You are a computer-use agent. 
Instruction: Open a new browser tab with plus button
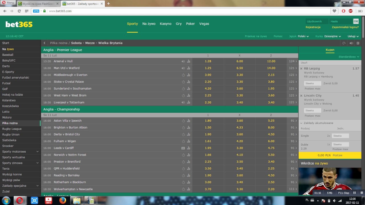pos(108,3)
